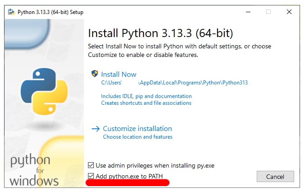Click the disabled maximize button
305x192 pixels.
[268, 12]
